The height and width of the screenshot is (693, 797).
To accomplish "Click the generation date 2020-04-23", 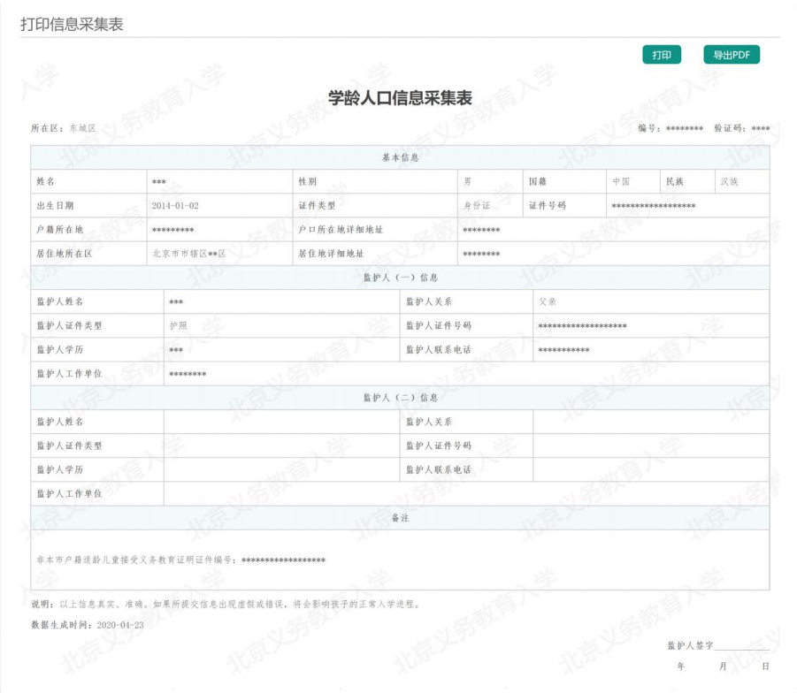I will tap(118, 625).
